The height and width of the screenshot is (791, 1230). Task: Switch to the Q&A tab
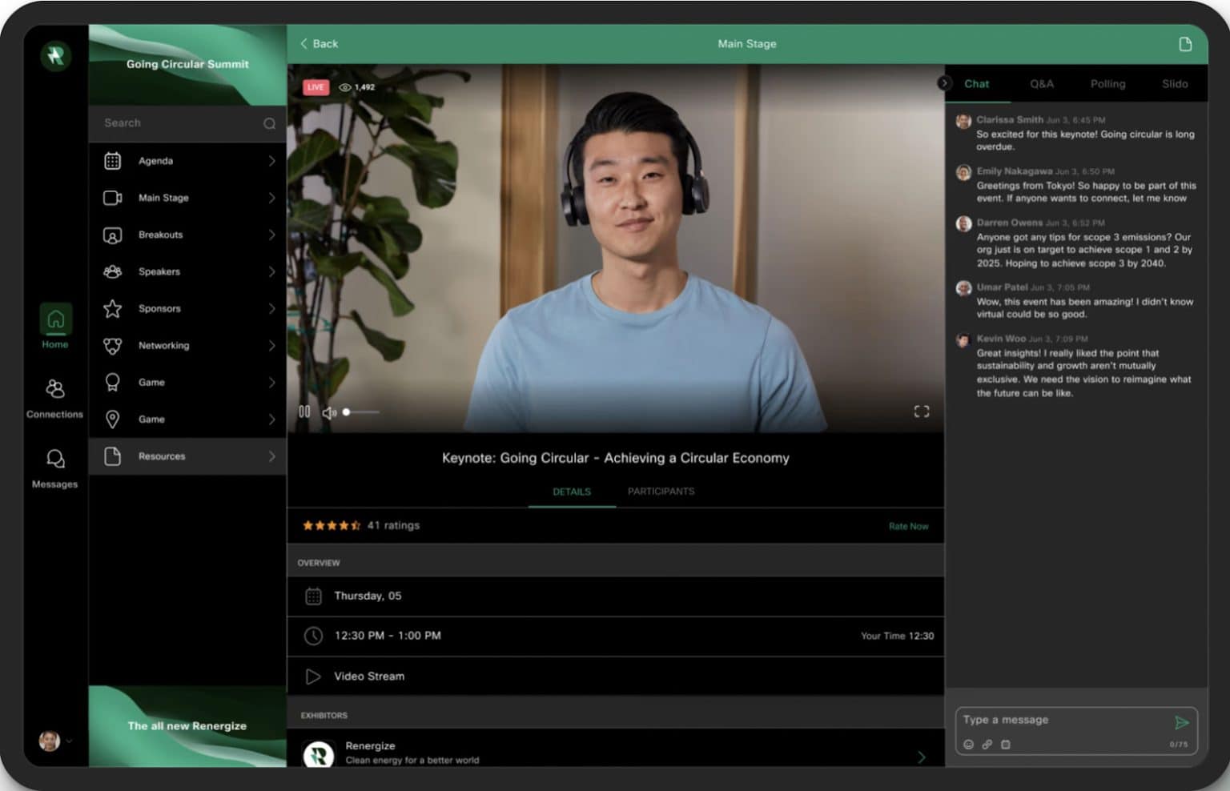click(x=1042, y=83)
